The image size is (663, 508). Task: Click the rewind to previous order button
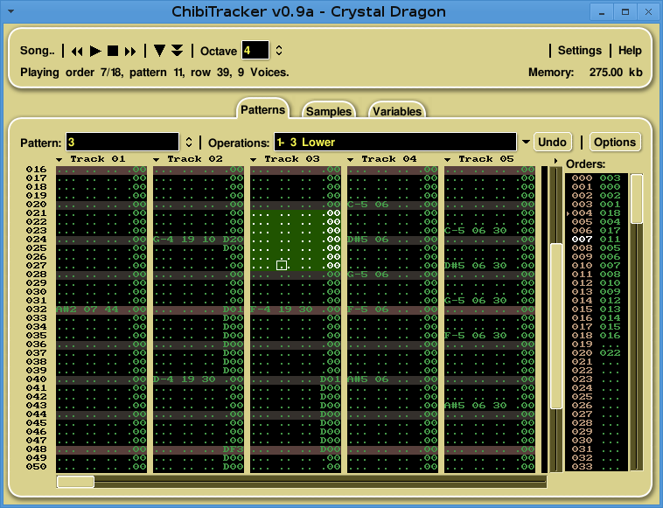click(x=77, y=51)
